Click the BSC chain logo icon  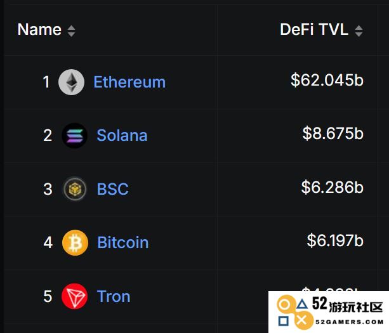[74, 189]
